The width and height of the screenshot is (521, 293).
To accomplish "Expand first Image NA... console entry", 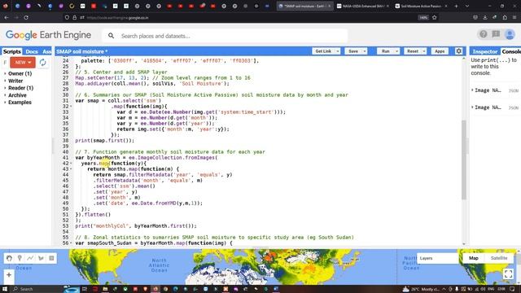I will [472, 90].
